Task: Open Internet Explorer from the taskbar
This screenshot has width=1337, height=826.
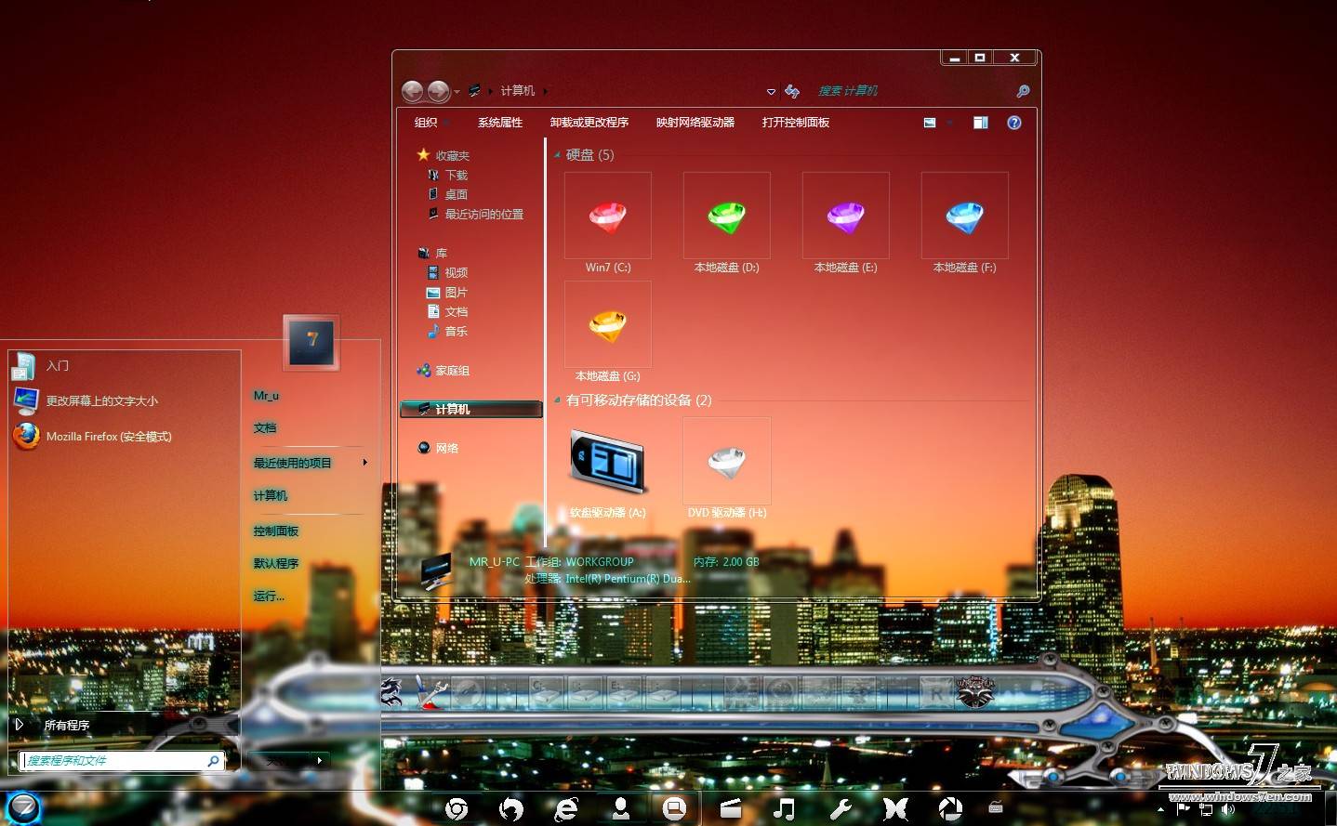Action: click(565, 808)
